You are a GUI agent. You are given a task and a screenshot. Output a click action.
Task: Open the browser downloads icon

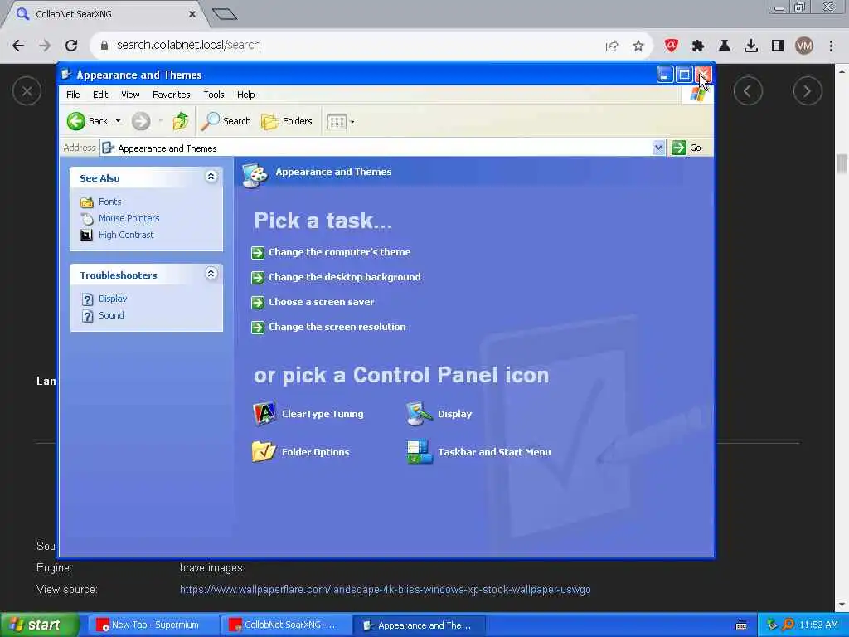[x=751, y=46]
